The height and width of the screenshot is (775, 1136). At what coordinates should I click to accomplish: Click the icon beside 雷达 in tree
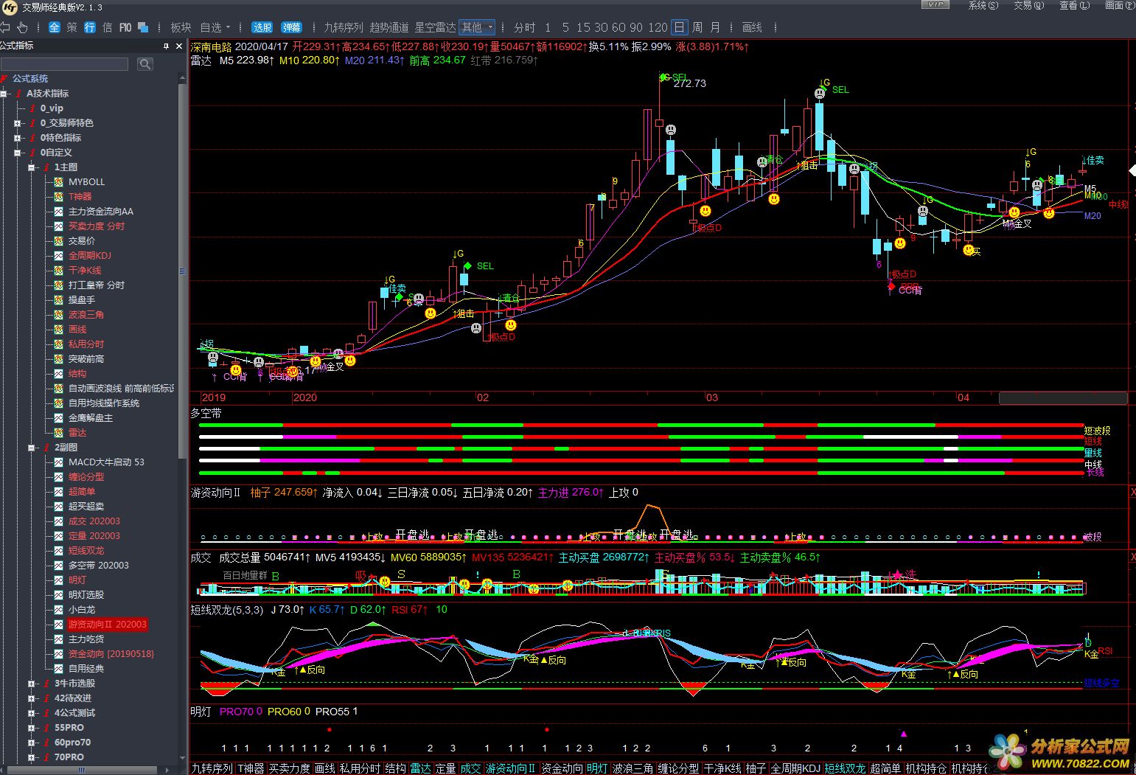pos(59,432)
